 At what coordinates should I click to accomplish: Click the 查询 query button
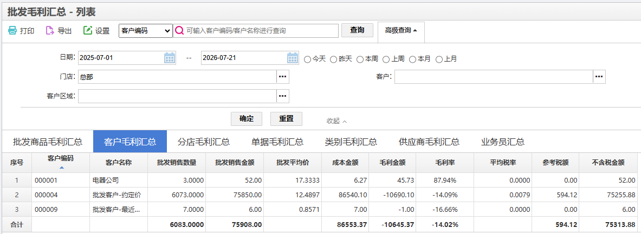[357, 30]
